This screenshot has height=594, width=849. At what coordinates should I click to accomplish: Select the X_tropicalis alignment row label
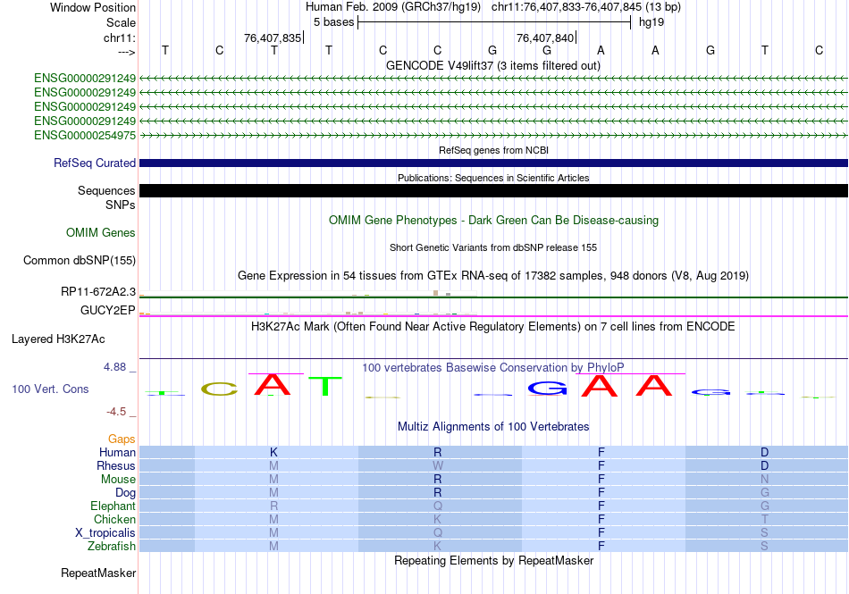tap(105, 533)
